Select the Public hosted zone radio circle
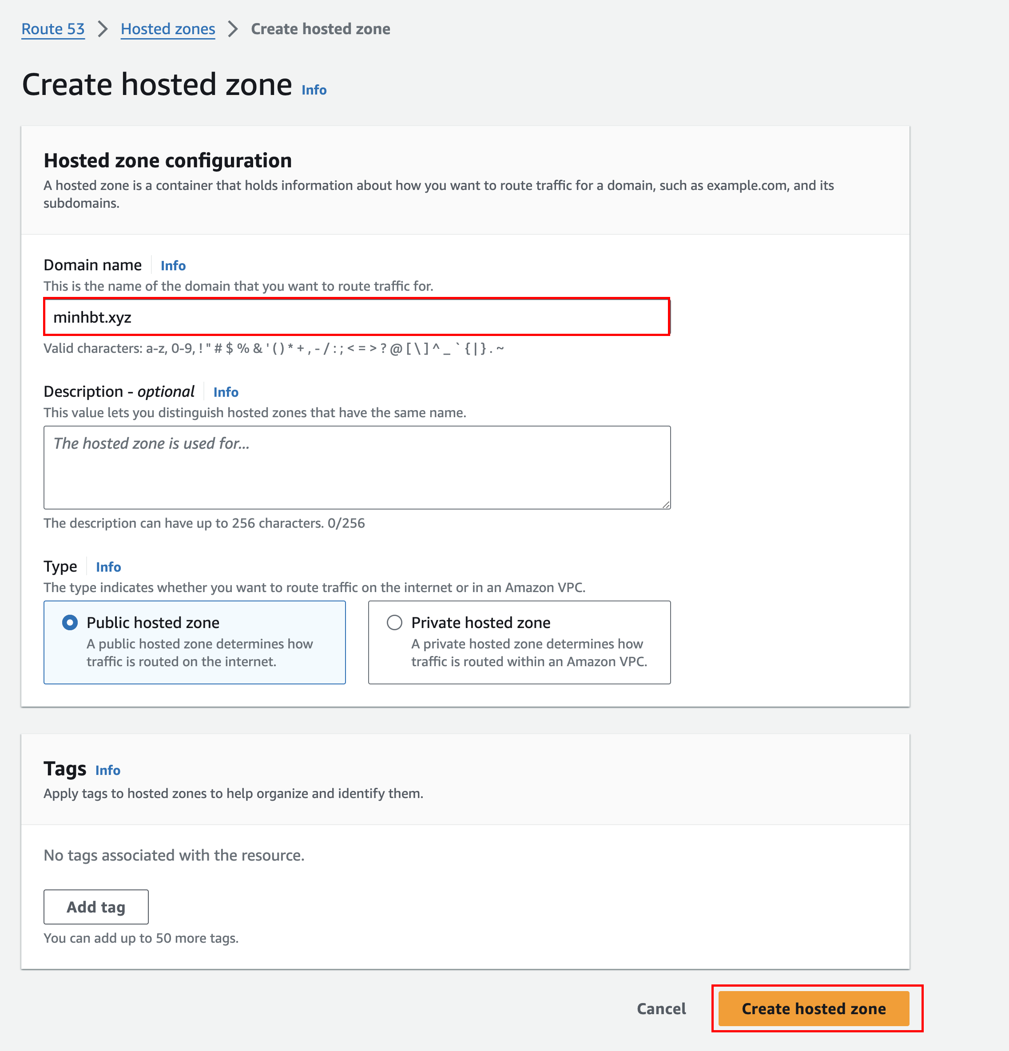This screenshot has height=1051, width=1009. point(70,623)
